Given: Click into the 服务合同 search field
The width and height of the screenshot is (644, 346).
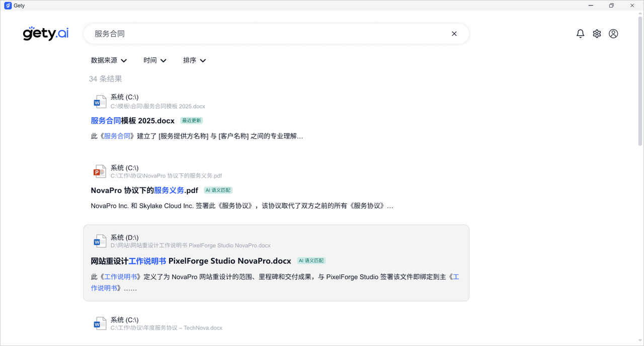Looking at the screenshot, I should click(x=267, y=34).
